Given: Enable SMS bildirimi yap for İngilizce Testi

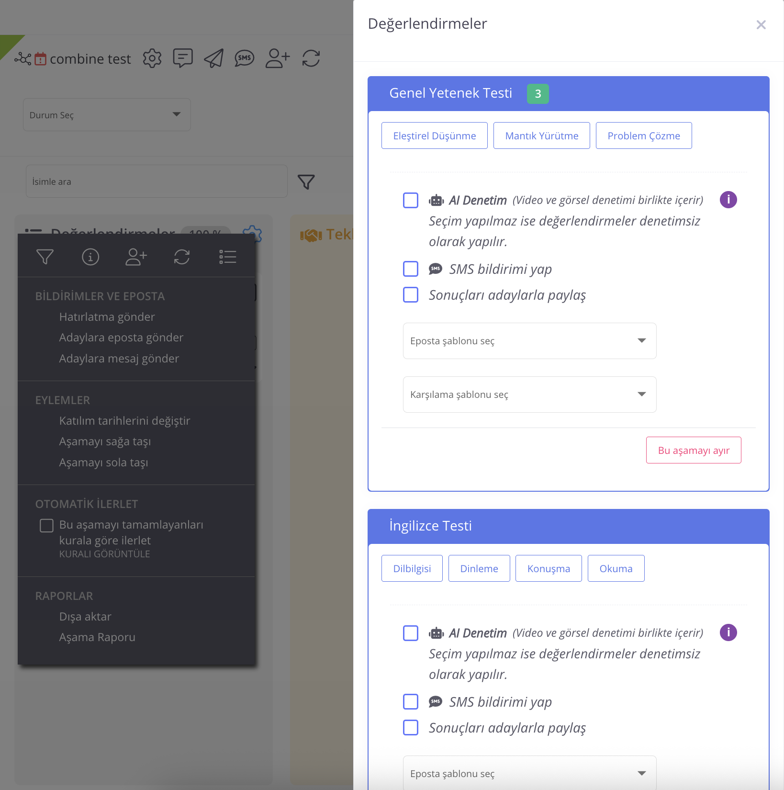Looking at the screenshot, I should click(x=411, y=702).
